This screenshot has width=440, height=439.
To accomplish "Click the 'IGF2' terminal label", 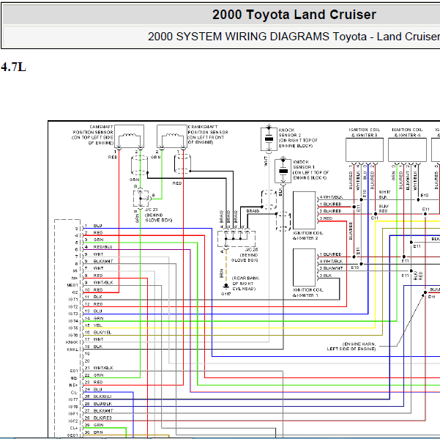I will (x=73, y=421).
